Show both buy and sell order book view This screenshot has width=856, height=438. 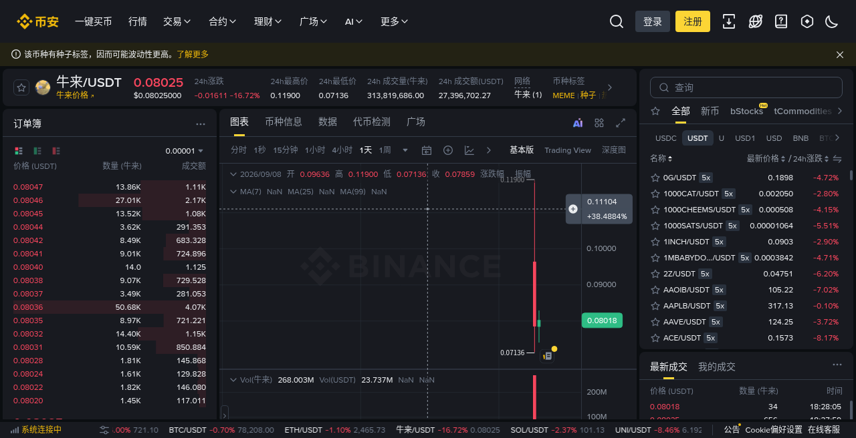[19, 151]
